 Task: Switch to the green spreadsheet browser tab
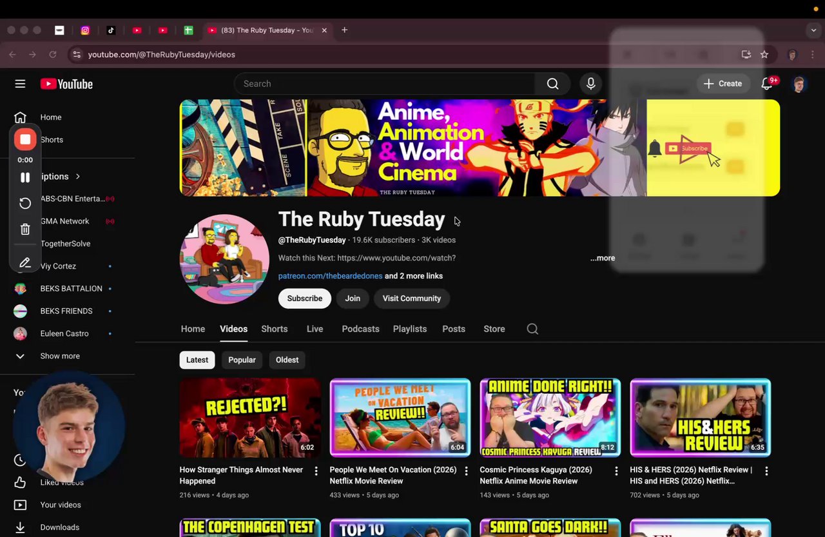pos(188,30)
